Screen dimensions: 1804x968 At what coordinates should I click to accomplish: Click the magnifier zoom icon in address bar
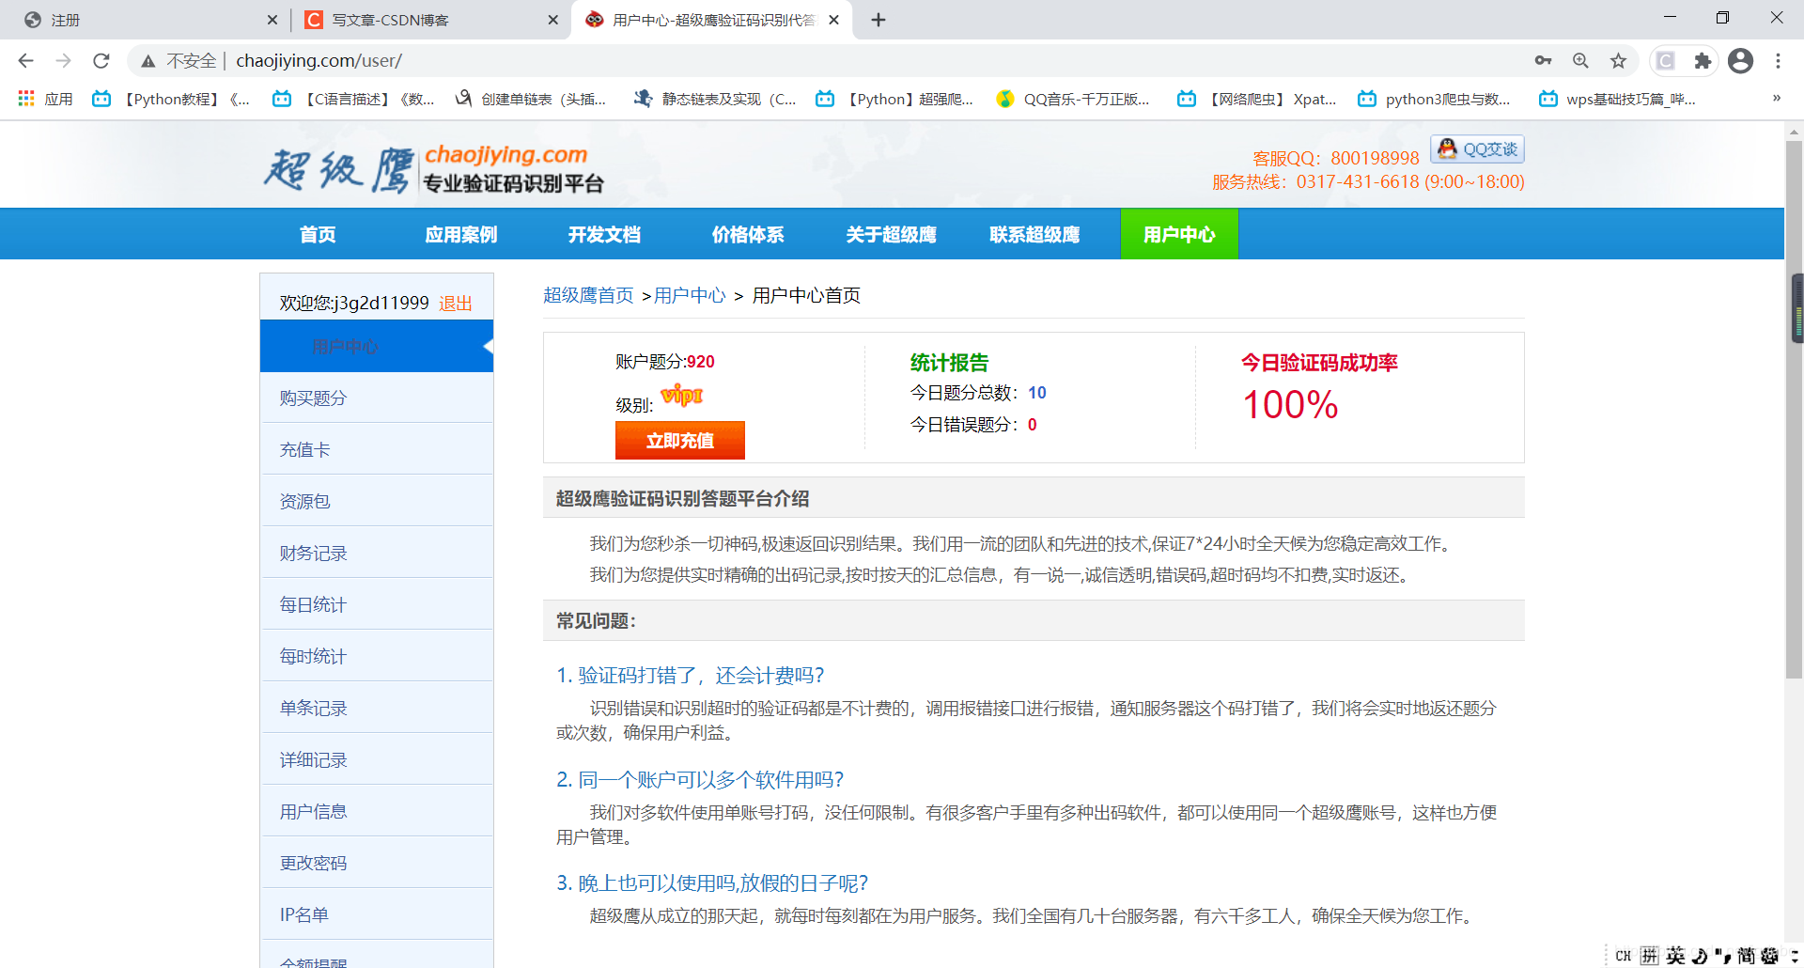(x=1580, y=60)
